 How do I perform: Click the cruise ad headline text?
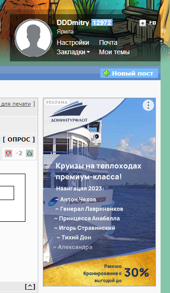click(x=98, y=171)
